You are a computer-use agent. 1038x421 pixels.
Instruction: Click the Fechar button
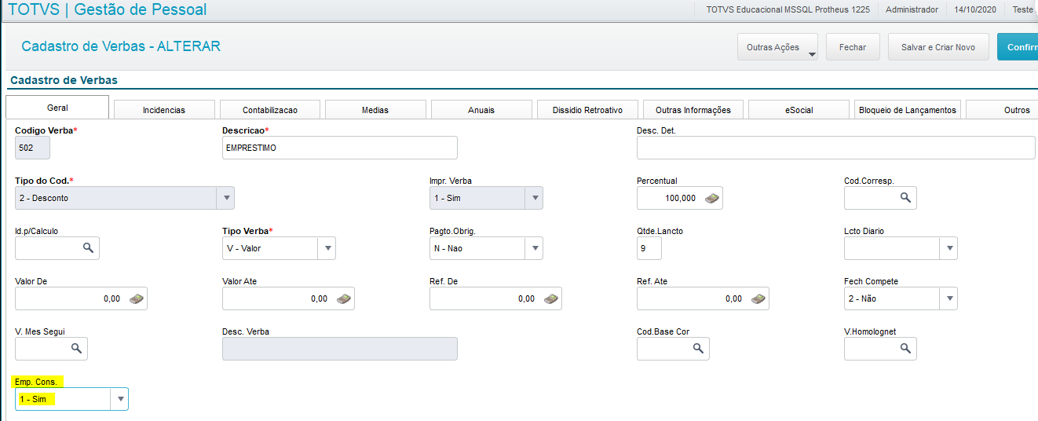click(x=853, y=47)
